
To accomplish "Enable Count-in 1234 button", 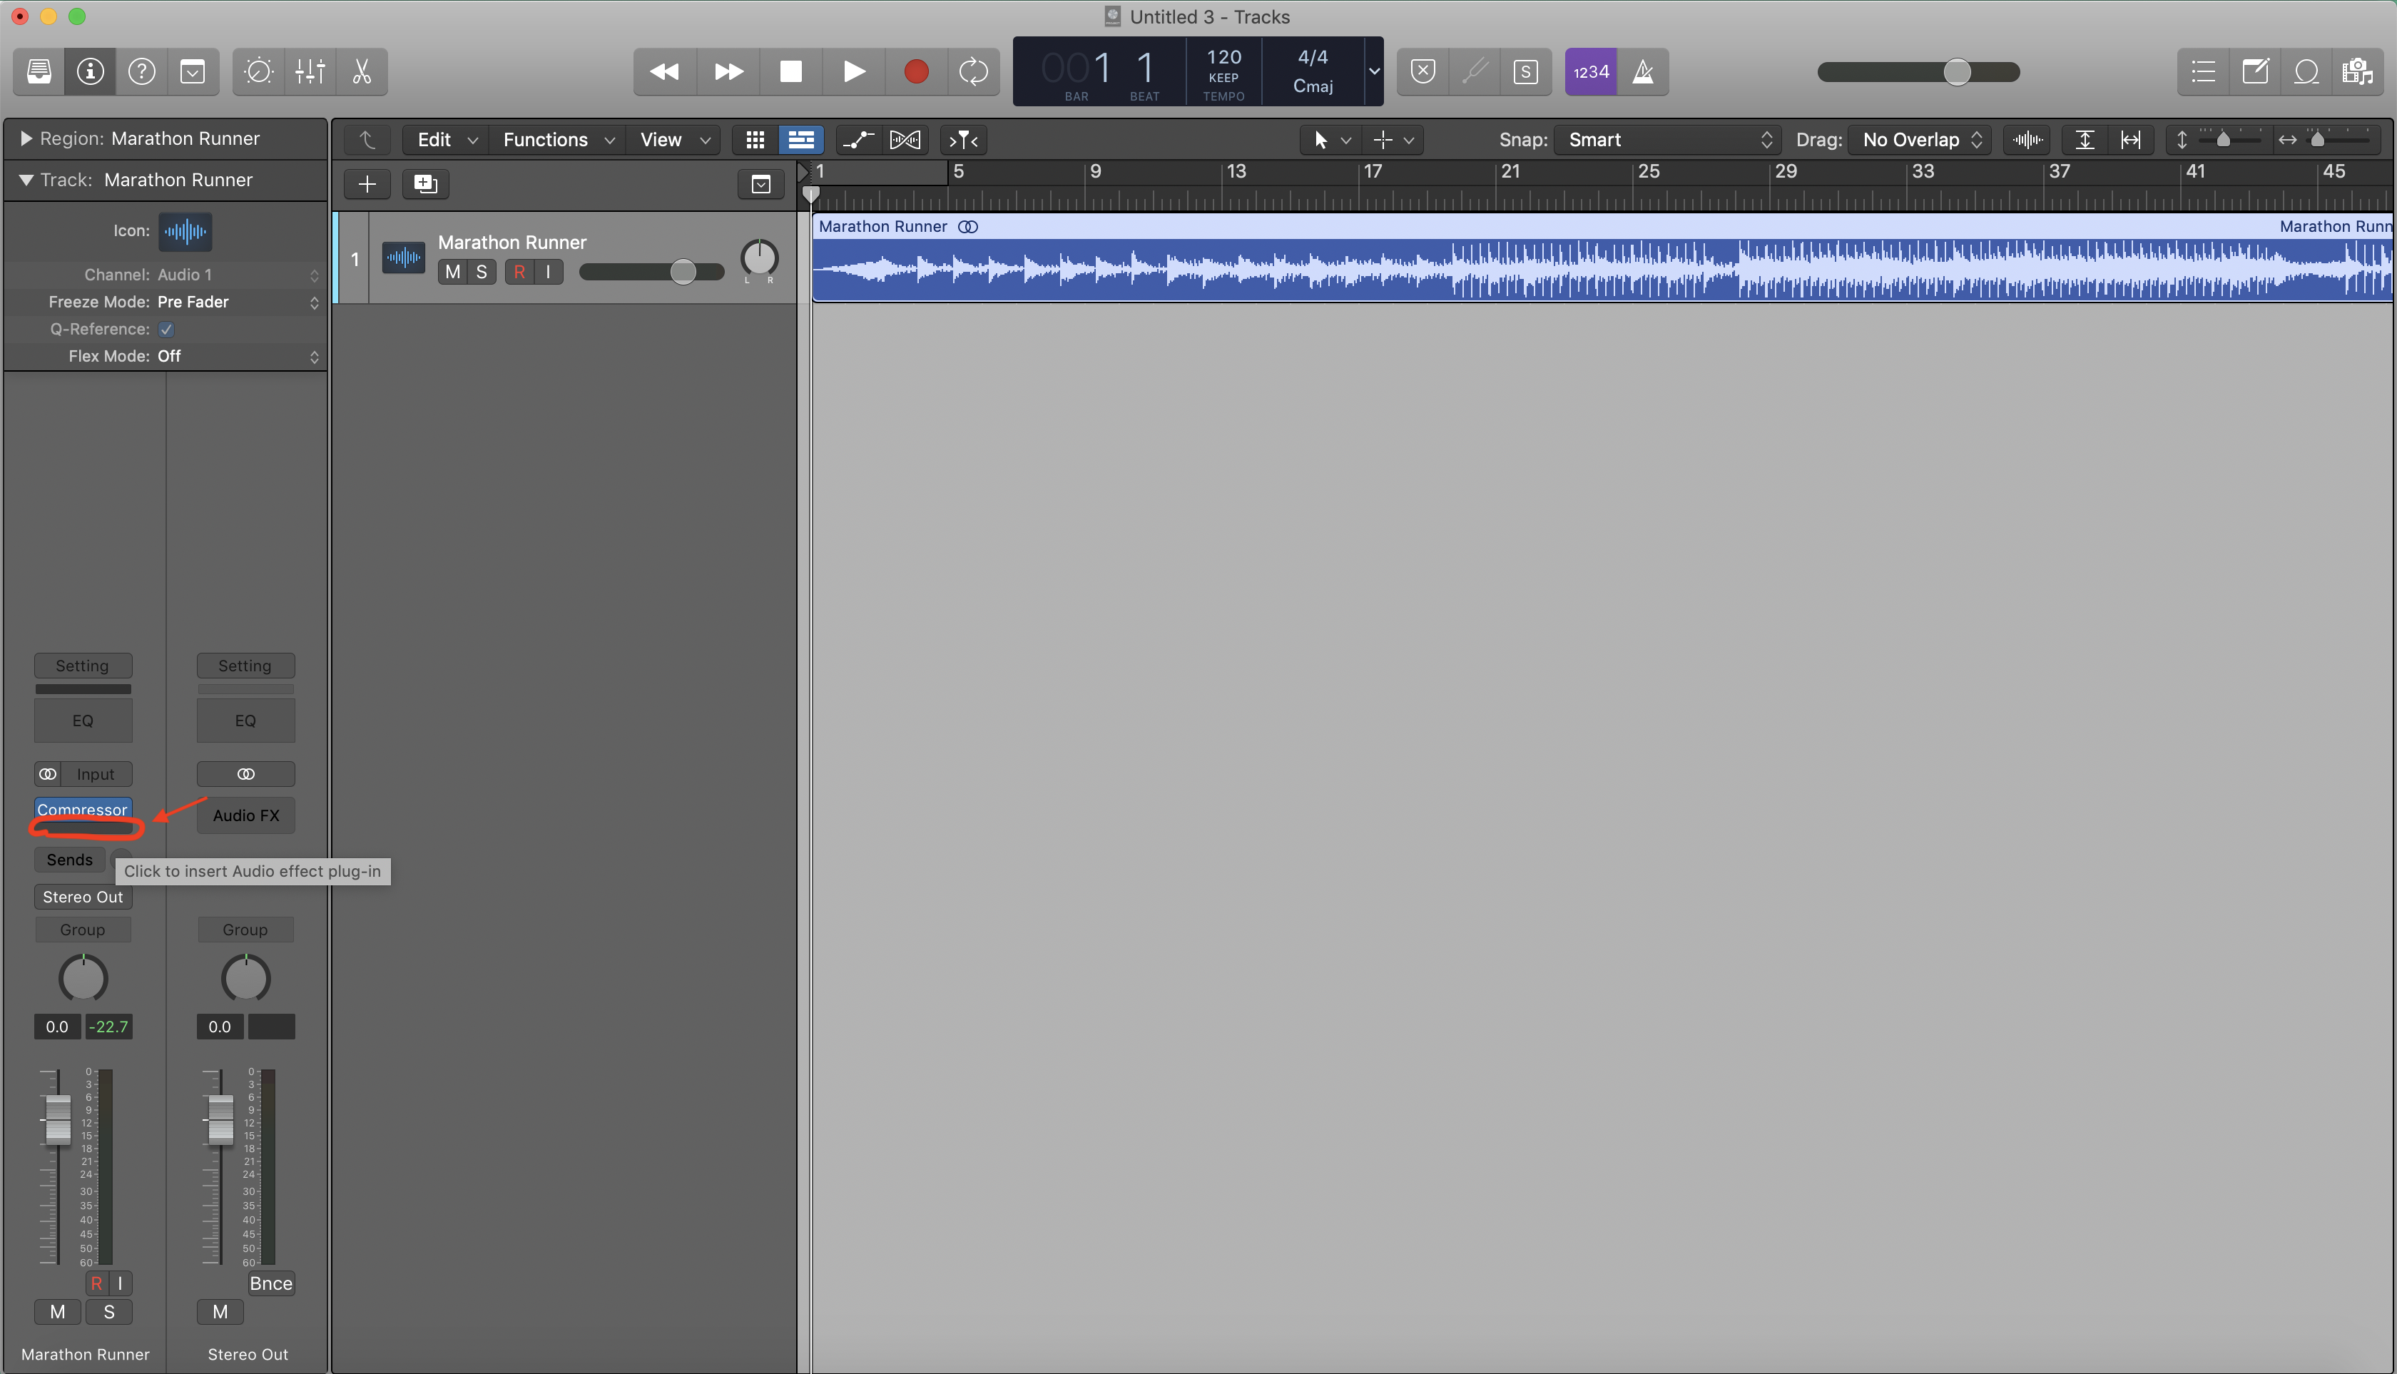I will [1590, 72].
